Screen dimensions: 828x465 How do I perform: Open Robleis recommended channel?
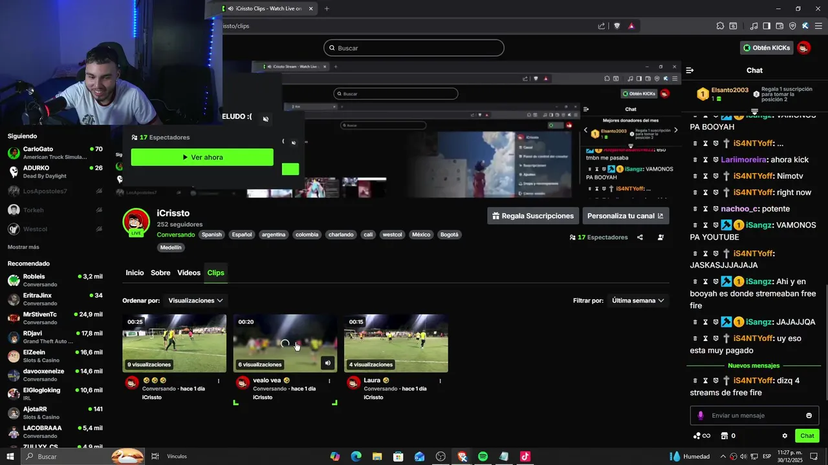tap(55, 280)
